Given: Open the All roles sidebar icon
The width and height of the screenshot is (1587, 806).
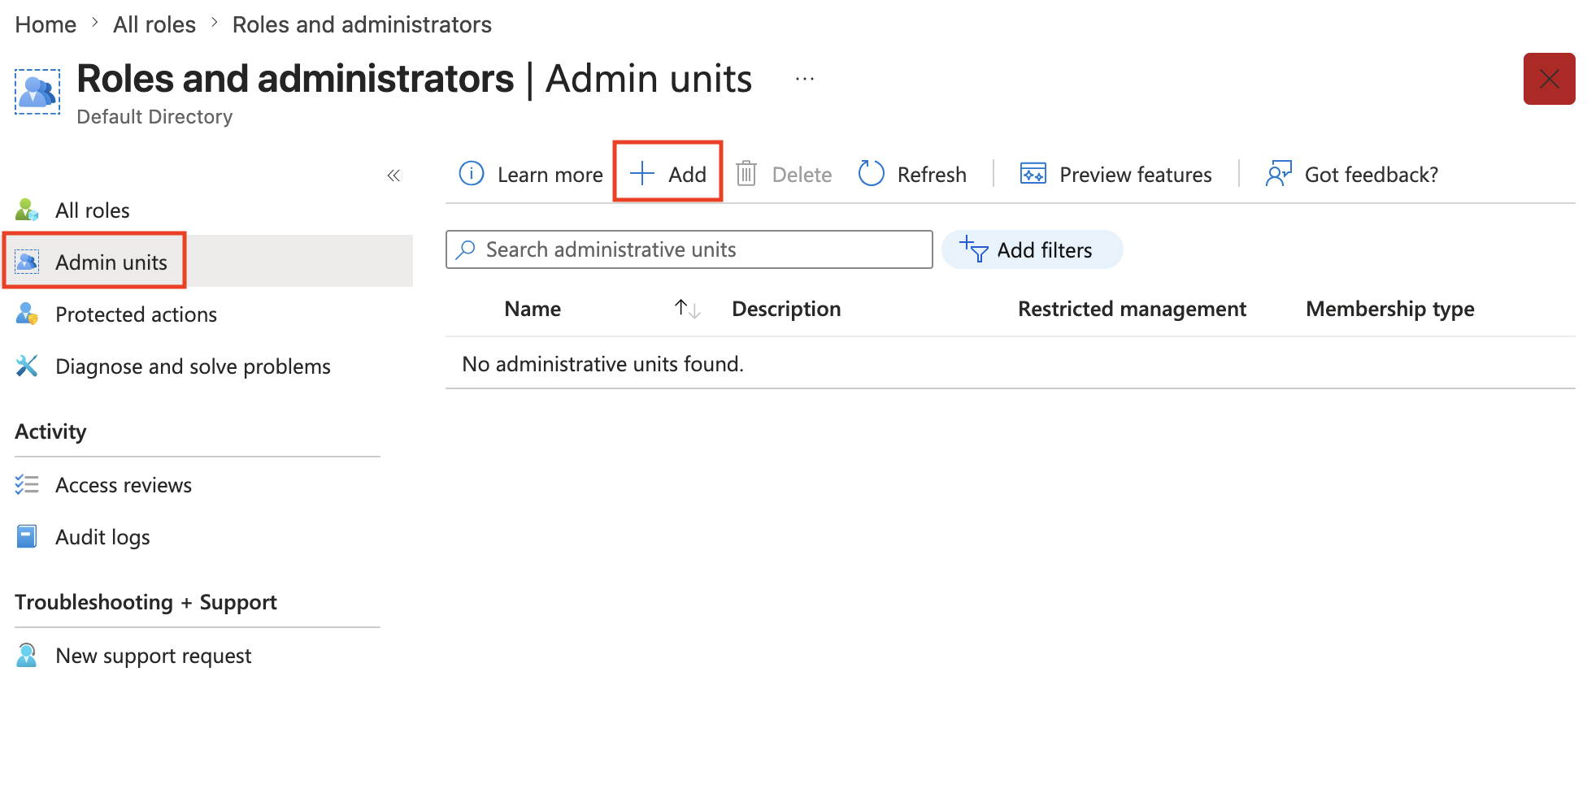Looking at the screenshot, I should pyautogui.click(x=27, y=210).
